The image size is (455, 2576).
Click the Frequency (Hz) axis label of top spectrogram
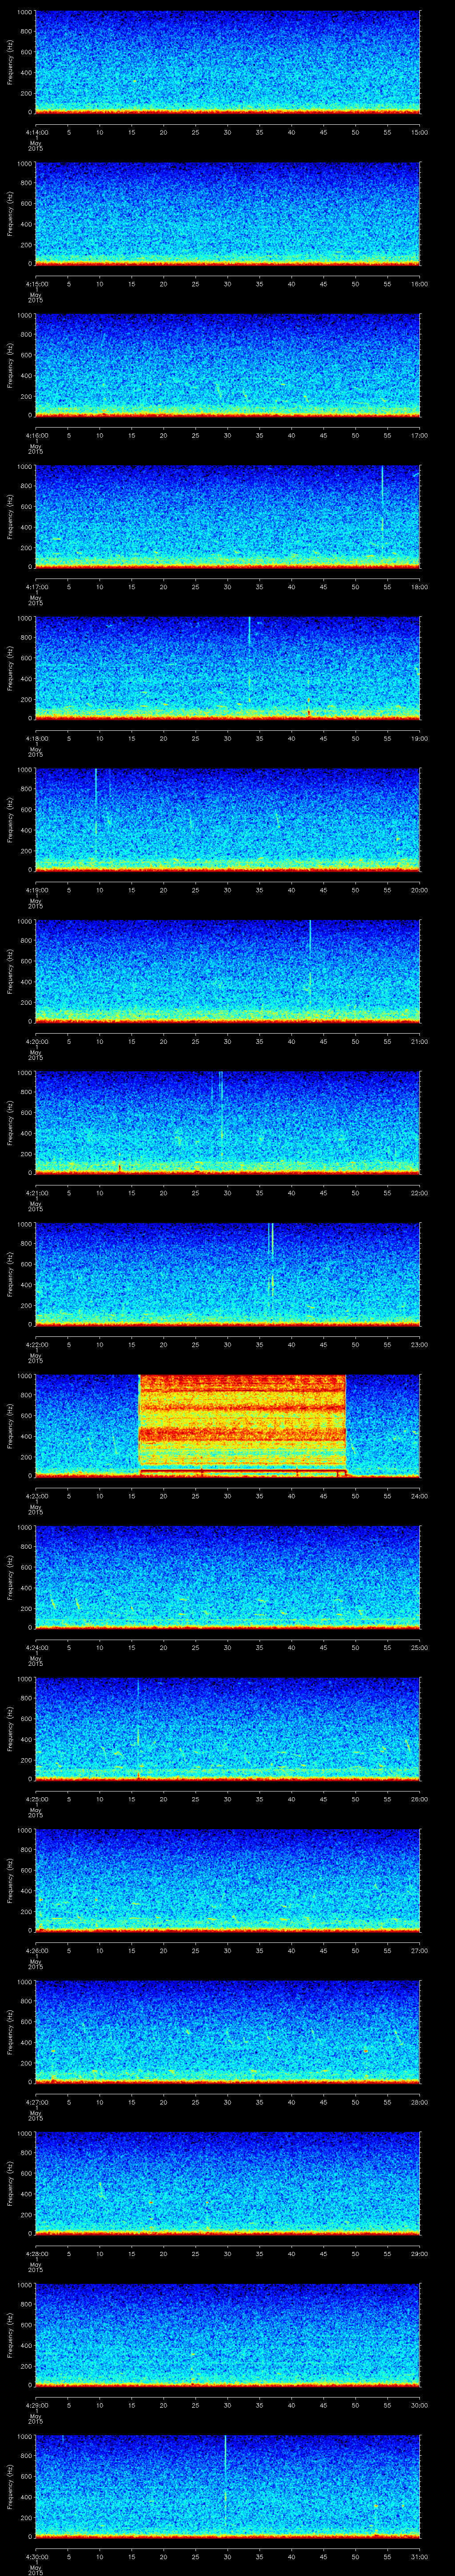(10, 62)
